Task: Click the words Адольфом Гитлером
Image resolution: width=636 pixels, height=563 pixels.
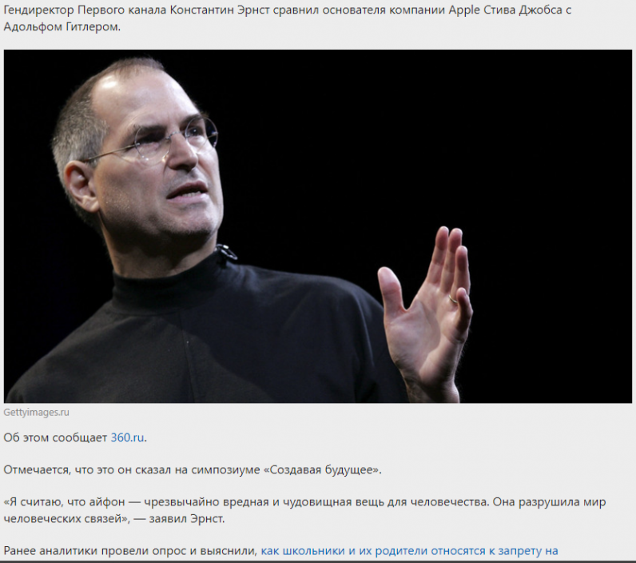Action: pyautogui.click(x=62, y=27)
